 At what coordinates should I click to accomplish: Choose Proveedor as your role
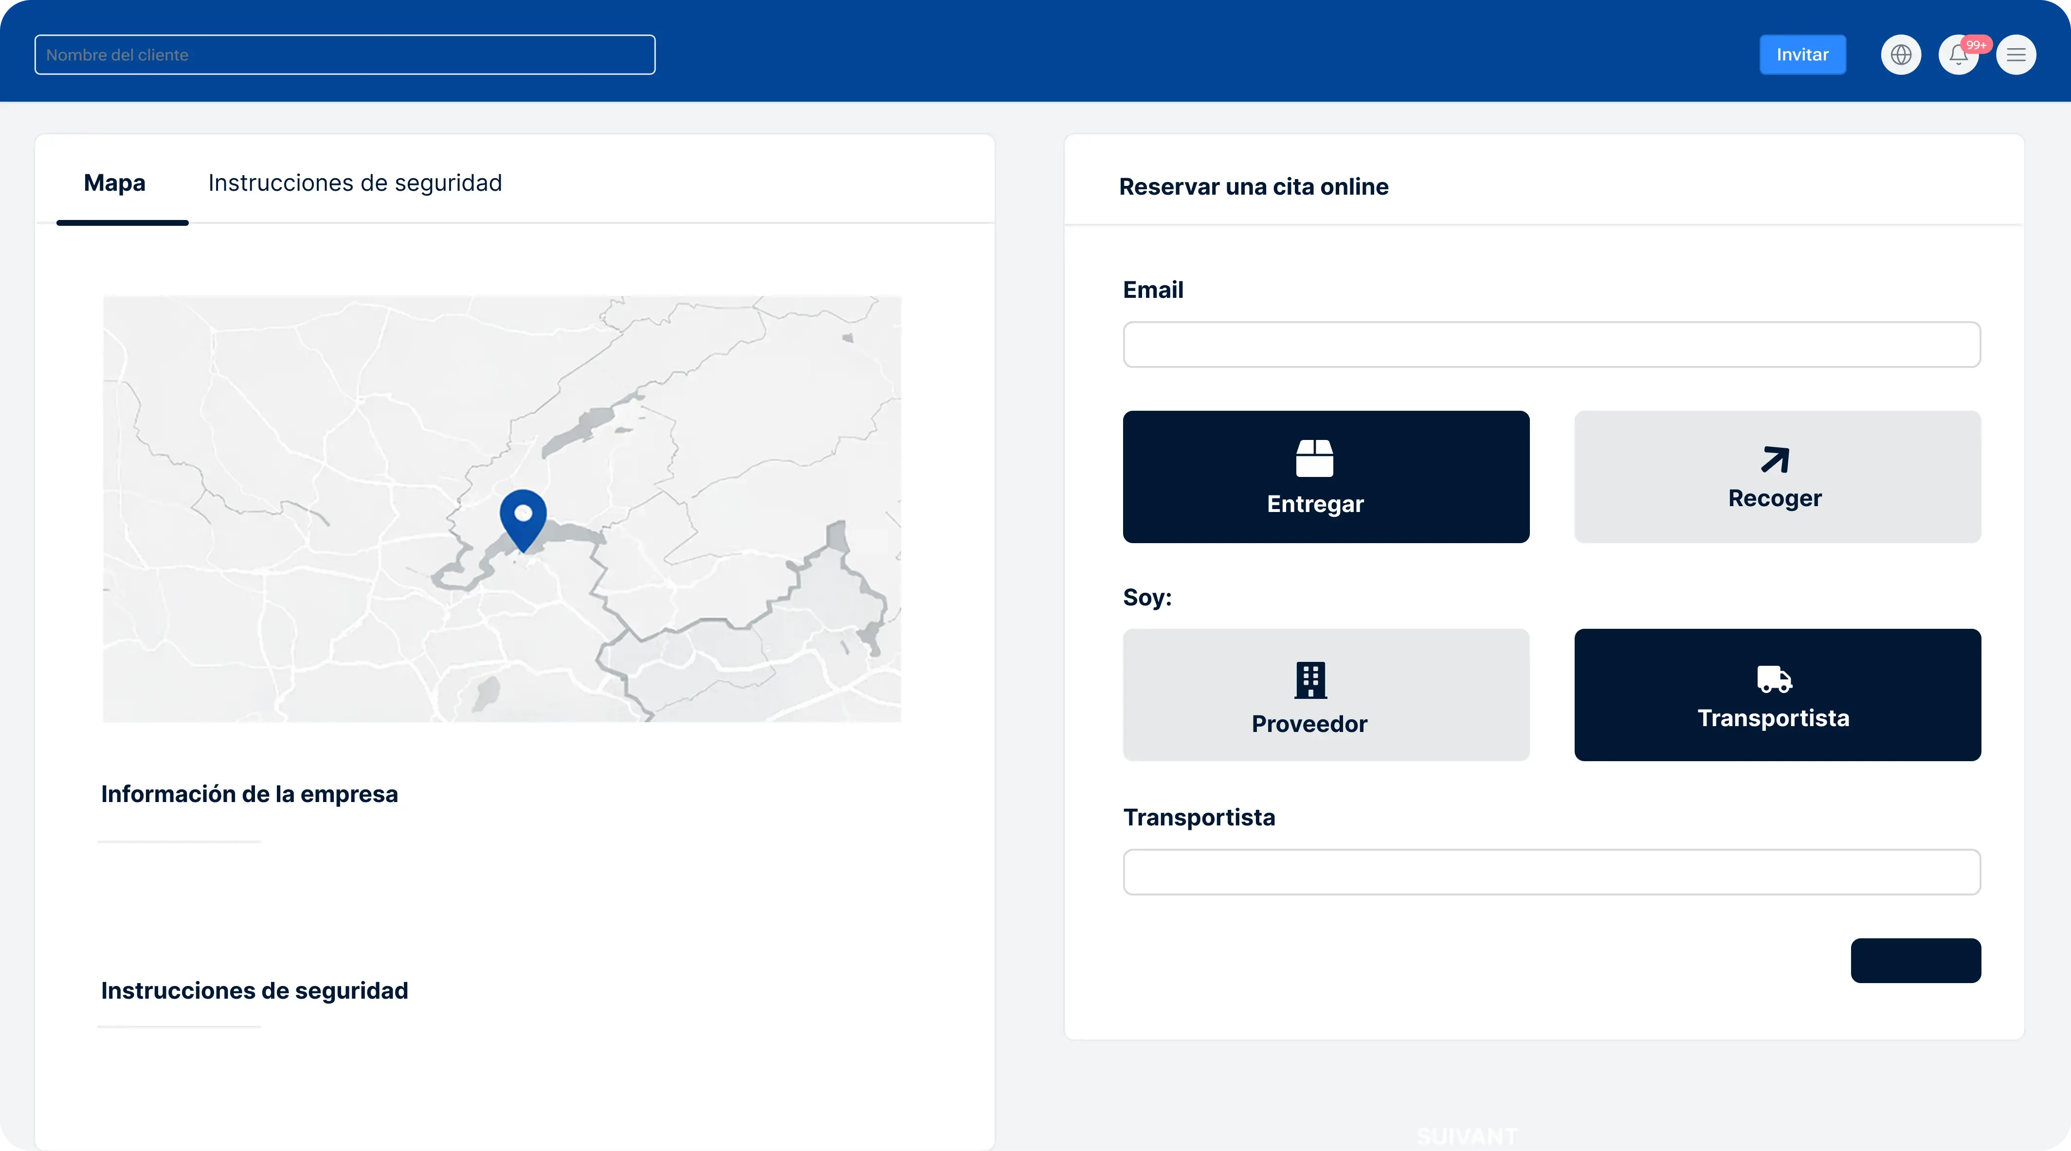1326,695
